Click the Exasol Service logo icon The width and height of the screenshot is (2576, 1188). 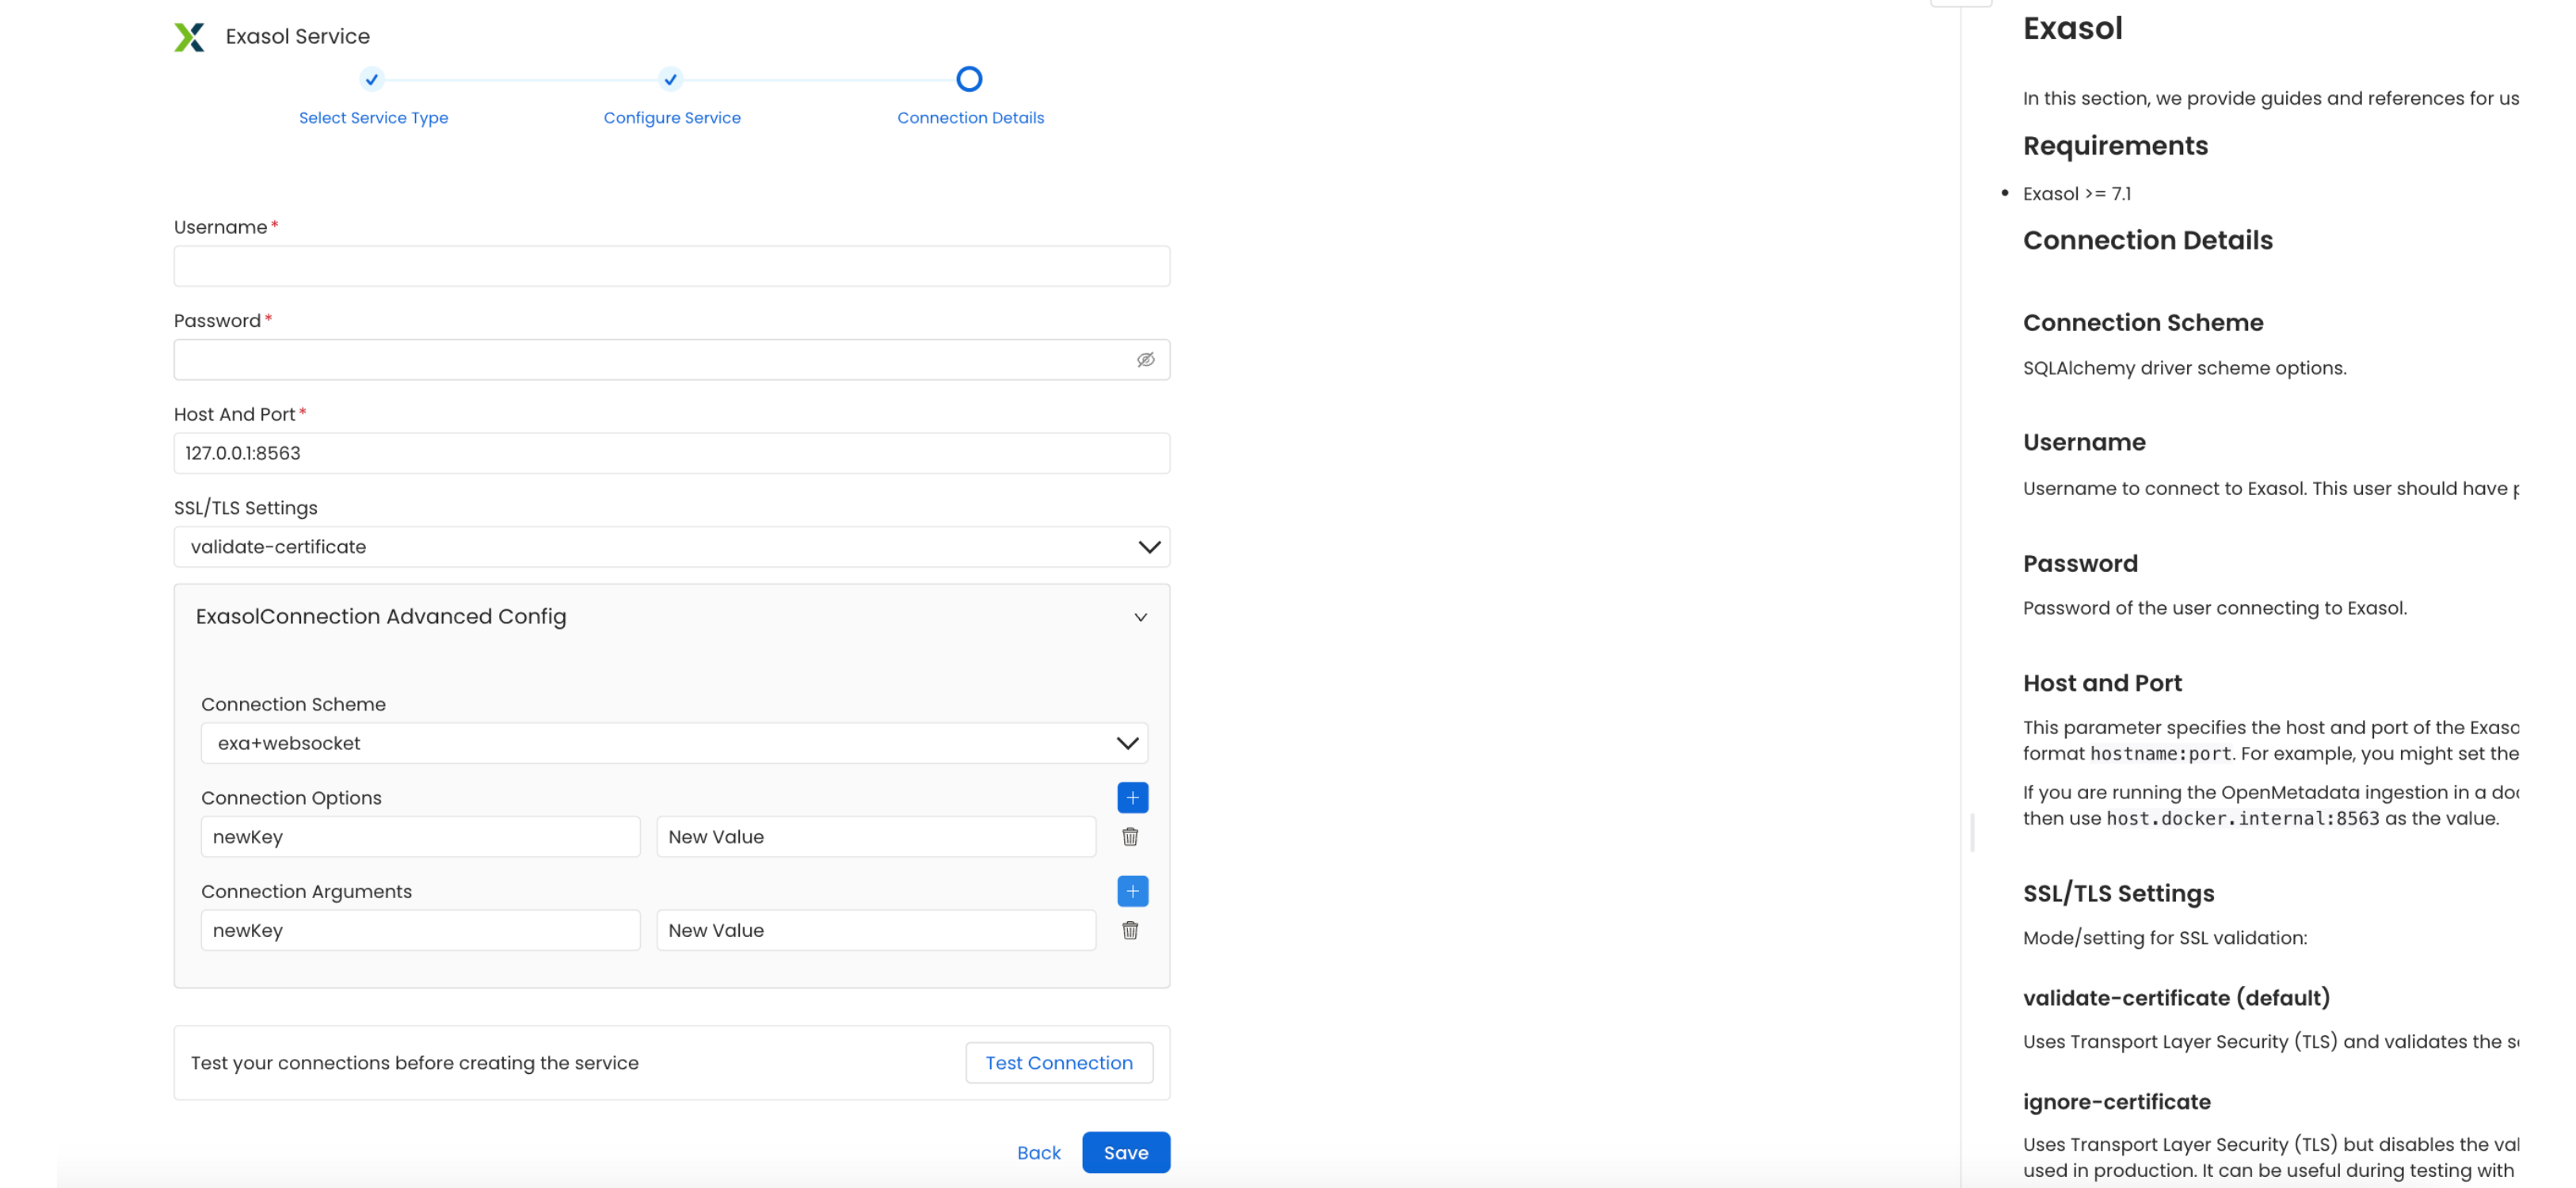(191, 36)
